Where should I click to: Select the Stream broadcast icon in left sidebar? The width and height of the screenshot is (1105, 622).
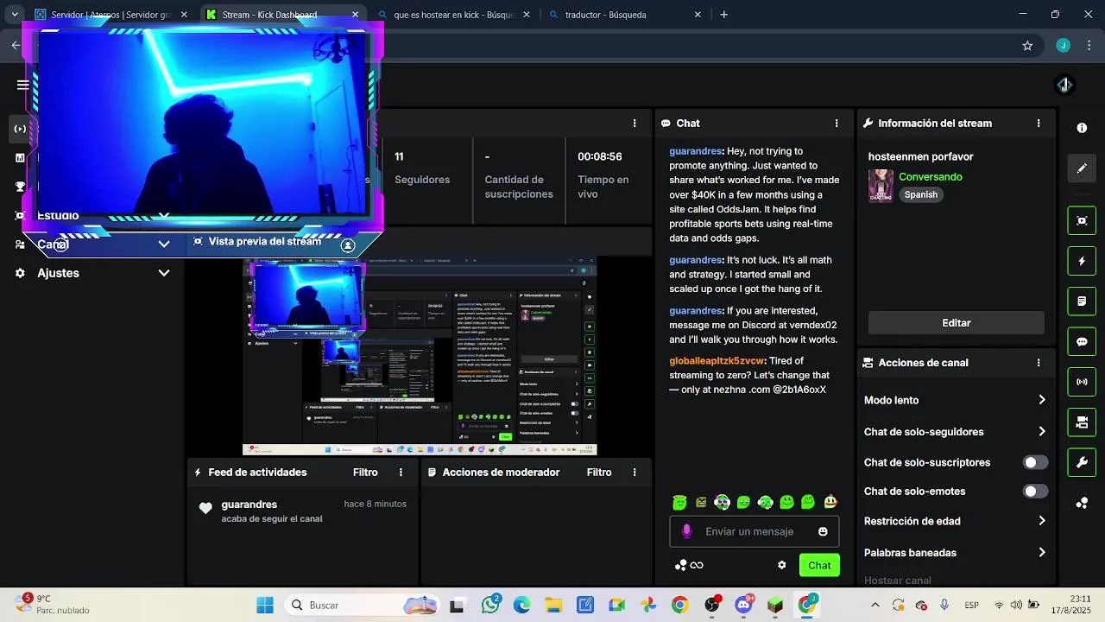pos(20,129)
